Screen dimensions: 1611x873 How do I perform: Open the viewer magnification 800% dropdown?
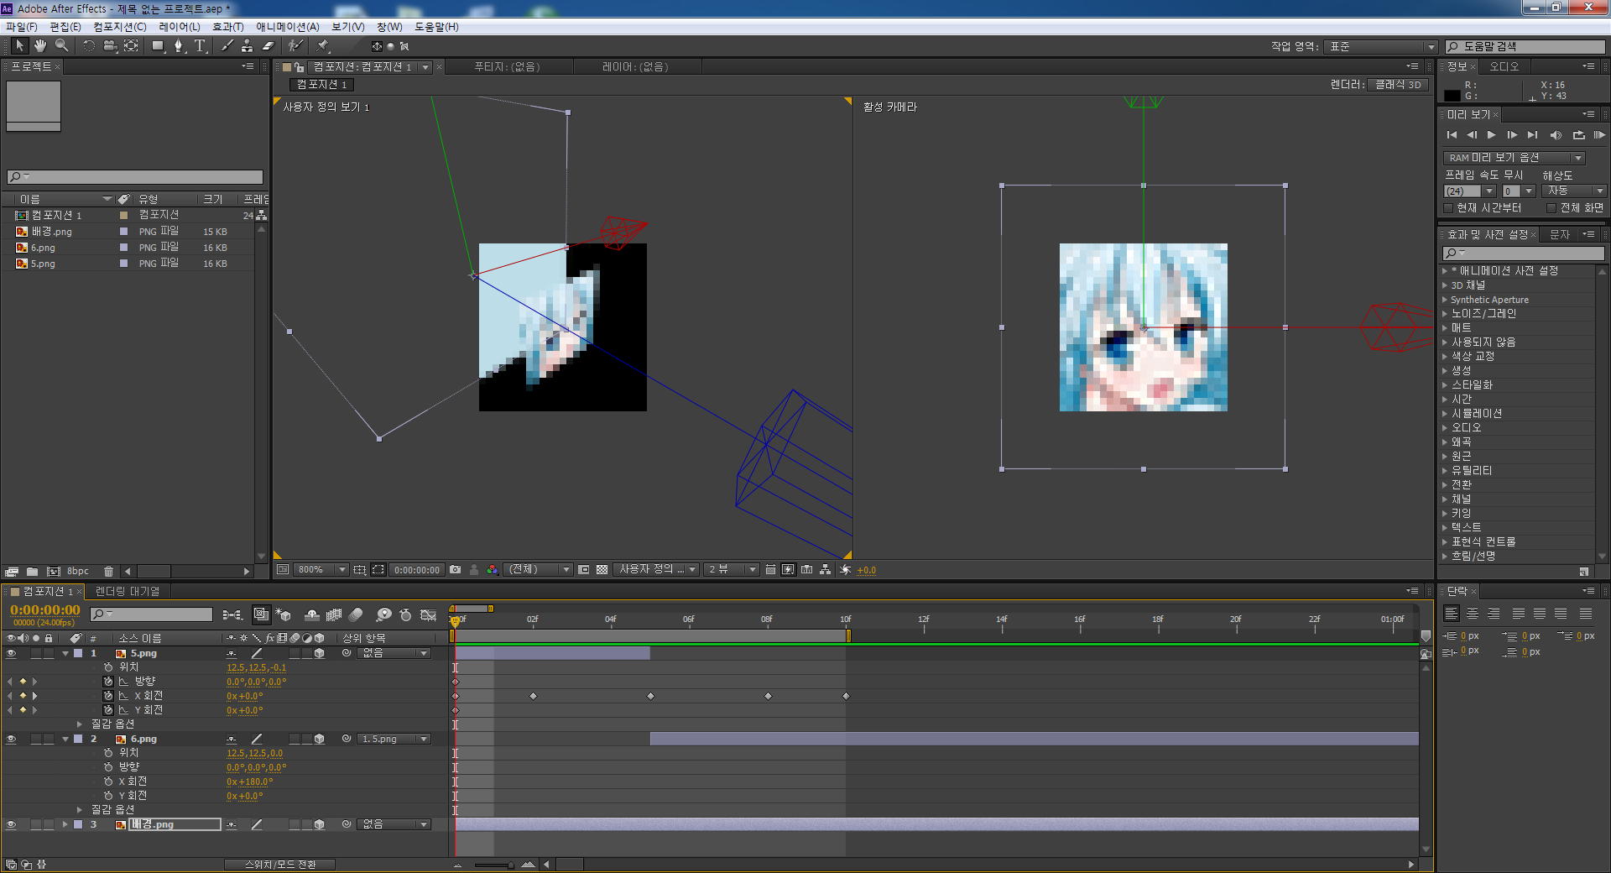pyautogui.click(x=322, y=570)
